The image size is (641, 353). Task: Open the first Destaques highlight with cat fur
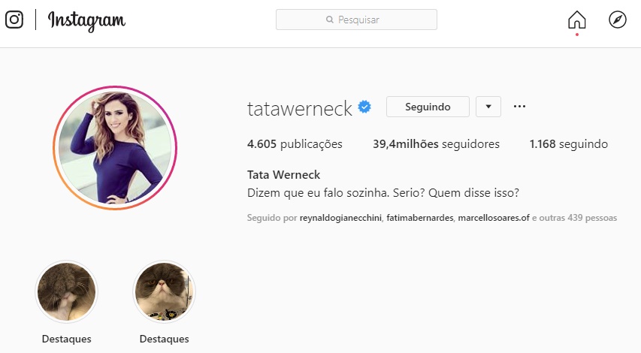click(67, 291)
